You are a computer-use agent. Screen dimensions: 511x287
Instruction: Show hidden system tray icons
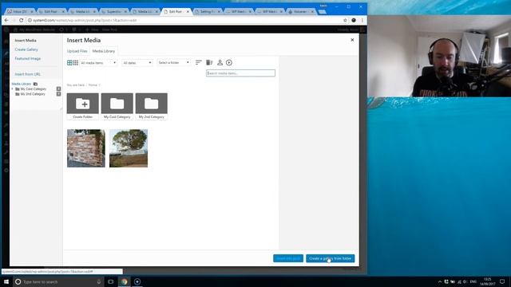(x=440, y=281)
